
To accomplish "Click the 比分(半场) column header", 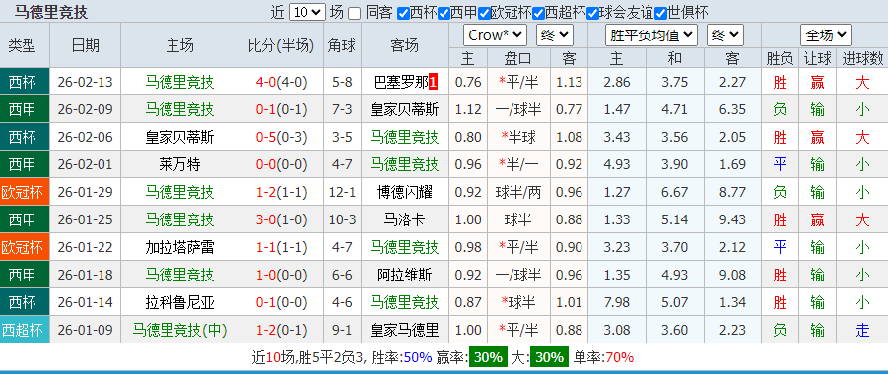I will tap(281, 46).
